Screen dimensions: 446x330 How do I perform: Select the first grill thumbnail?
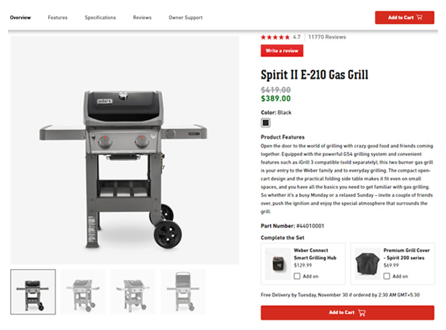[x=33, y=292]
